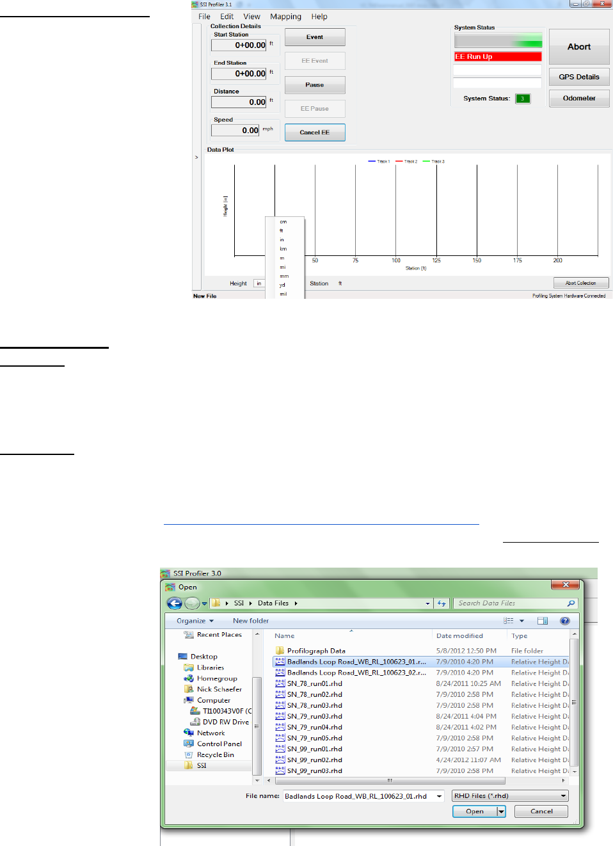Screen dimensions: 613x846
Task: Click the TI100343V0F drive icon
Action: (x=195, y=711)
